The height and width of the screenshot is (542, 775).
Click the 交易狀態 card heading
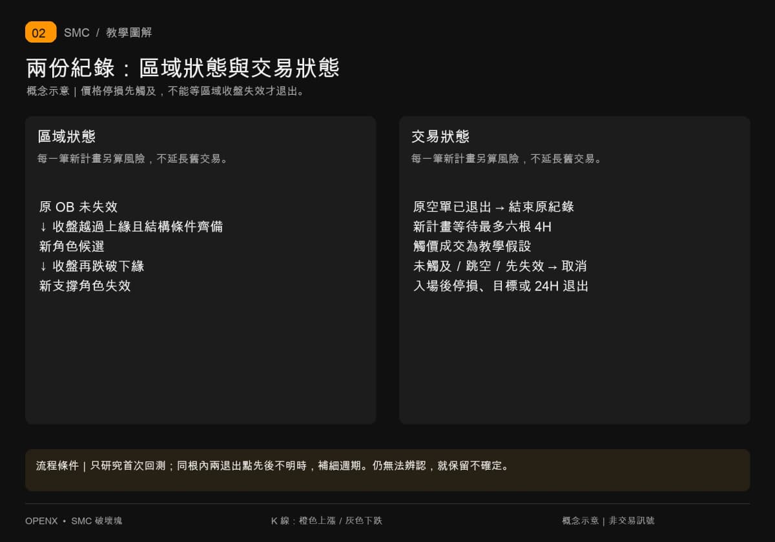pos(440,136)
